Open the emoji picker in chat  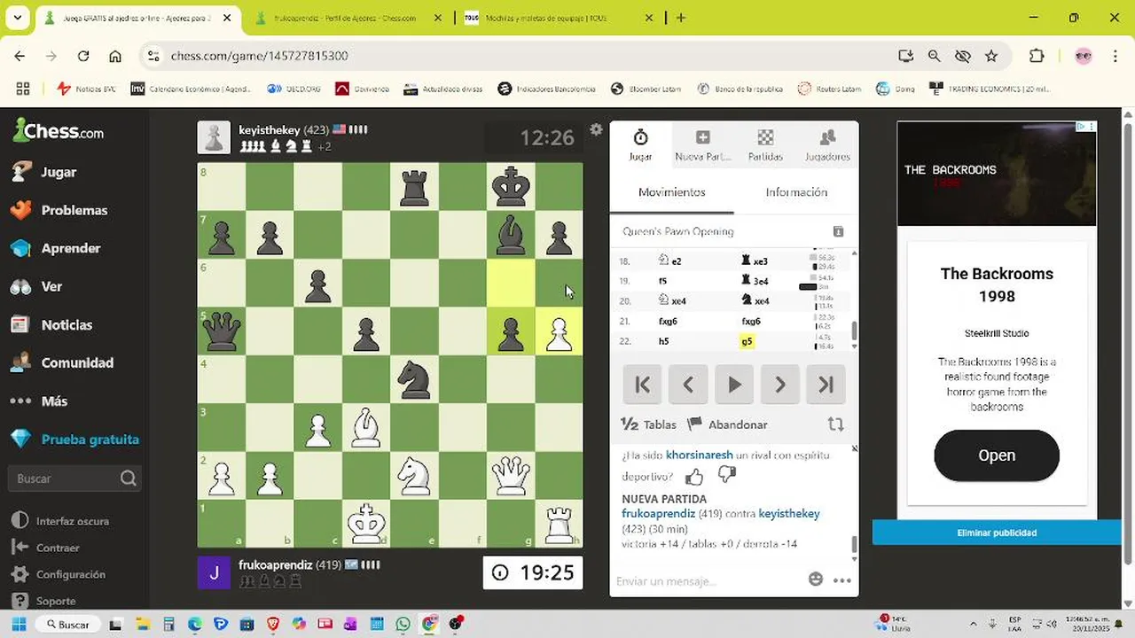tap(816, 580)
